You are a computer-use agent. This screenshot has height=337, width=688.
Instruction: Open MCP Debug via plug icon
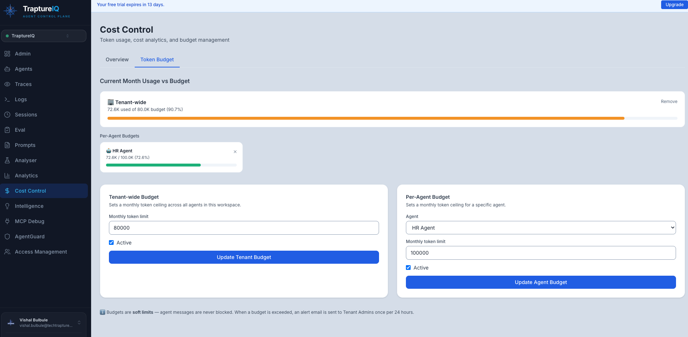(x=7, y=221)
